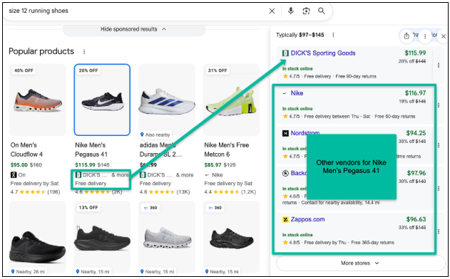Click the $96.63 price in the Zappos offer
Image resolution: width=450 pixels, height=279 pixels.
pos(416,219)
